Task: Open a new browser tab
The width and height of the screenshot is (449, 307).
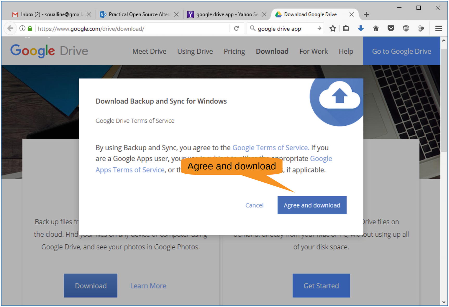Action: coord(366,14)
